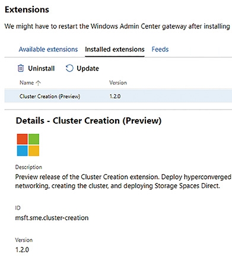Image resolution: width=232 pixels, height=260 pixels.
Task: Click the Update circular arrow icon
Action: 69,68
